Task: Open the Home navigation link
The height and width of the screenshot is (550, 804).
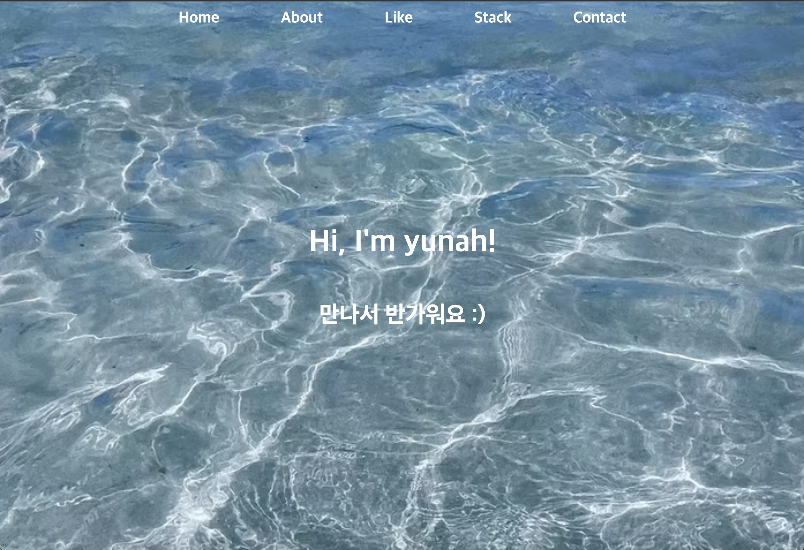Action: tap(199, 17)
